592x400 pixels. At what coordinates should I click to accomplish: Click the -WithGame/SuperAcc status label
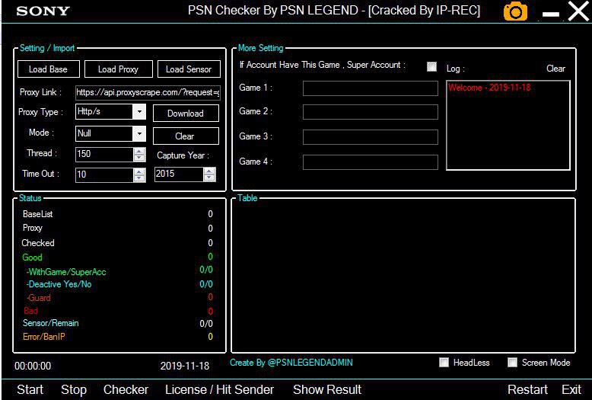(66, 272)
